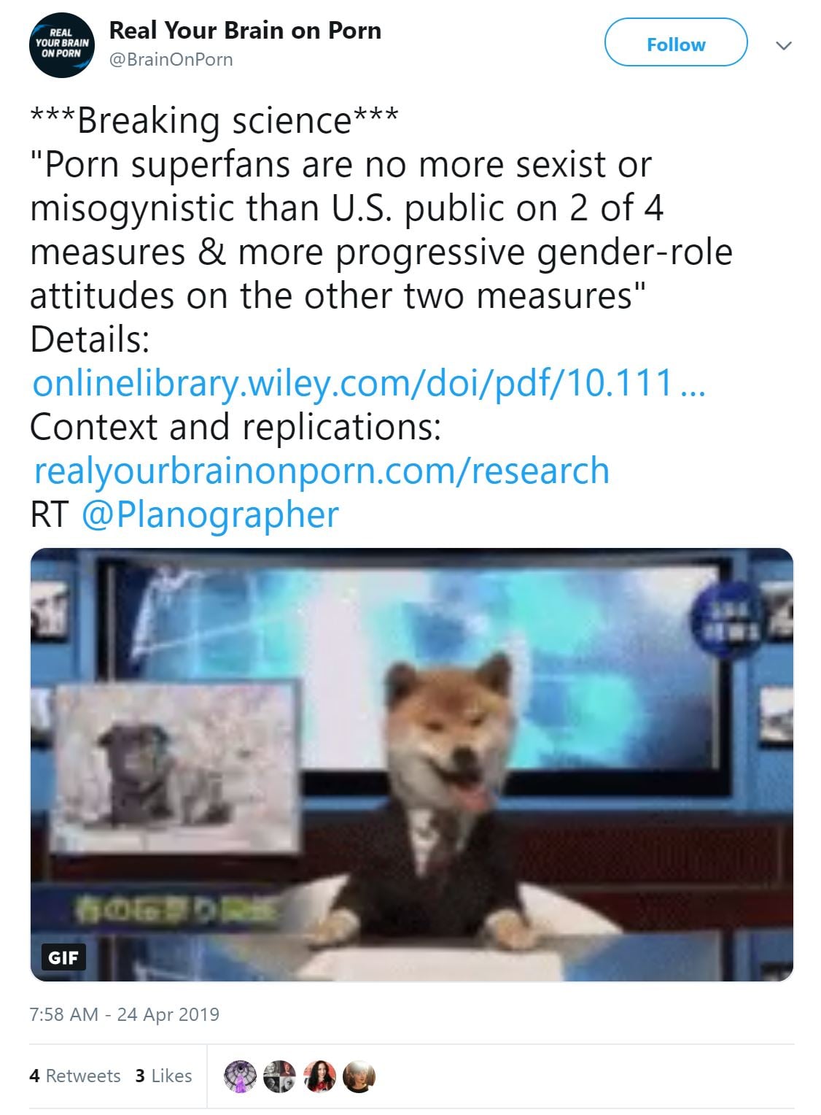Image resolution: width=821 pixels, height=1115 pixels.
Task: Click the third liker avatar with dark-haired woman
Action: (x=319, y=1076)
